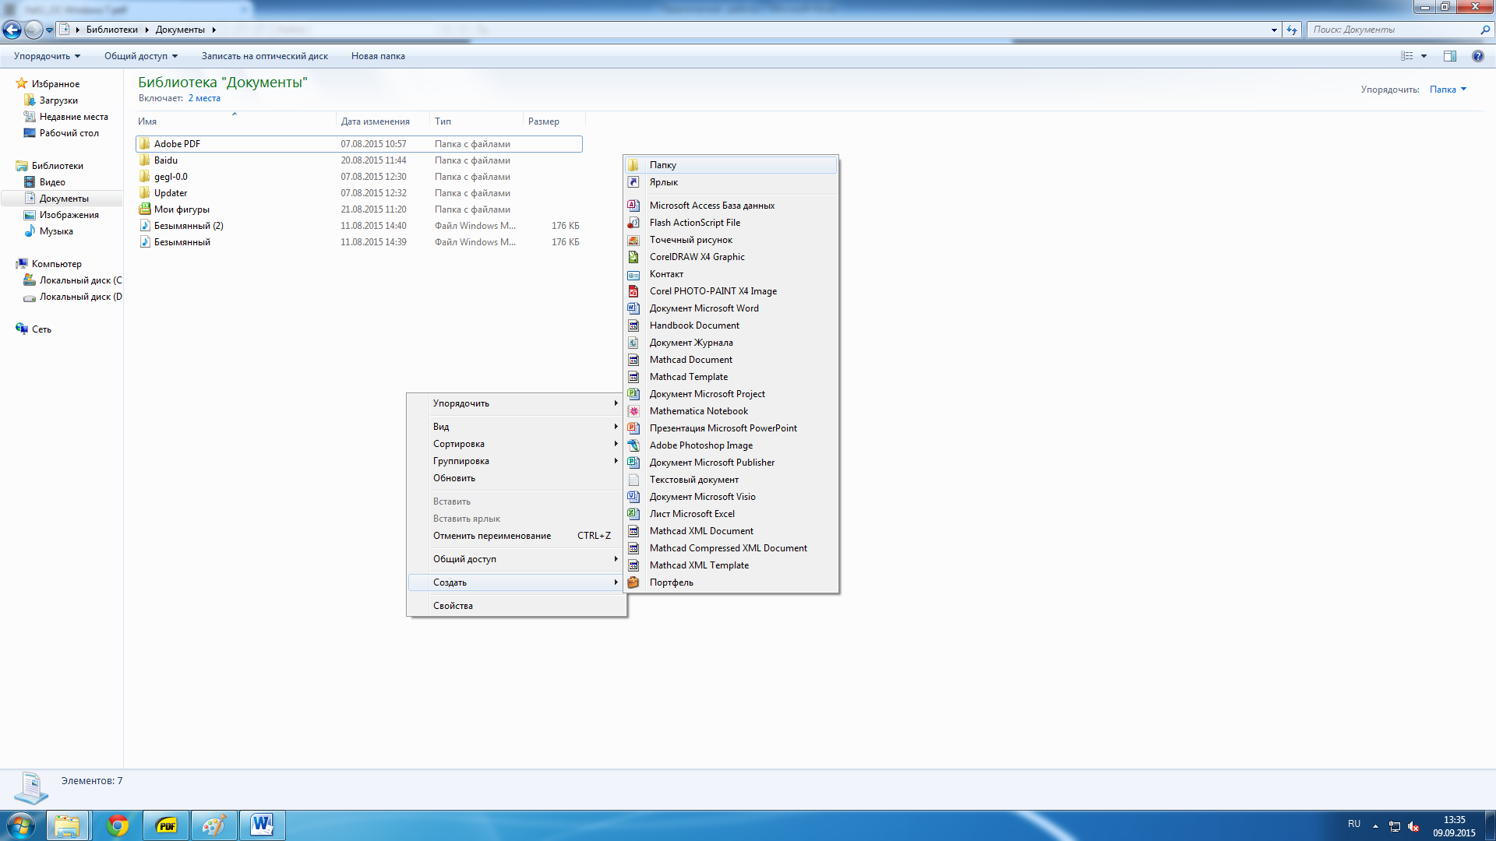Image resolution: width=1496 pixels, height=841 pixels.
Task: Click the Adobe Photoshop Image icon
Action: [x=633, y=445]
